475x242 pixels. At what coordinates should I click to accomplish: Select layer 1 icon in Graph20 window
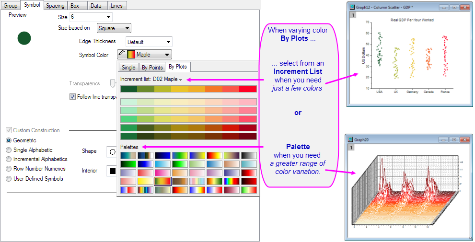point(351,148)
